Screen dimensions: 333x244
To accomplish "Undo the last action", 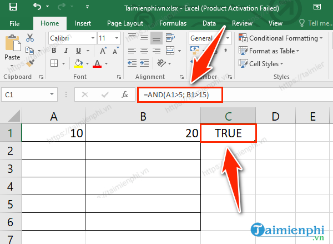I will tap(37, 7).
